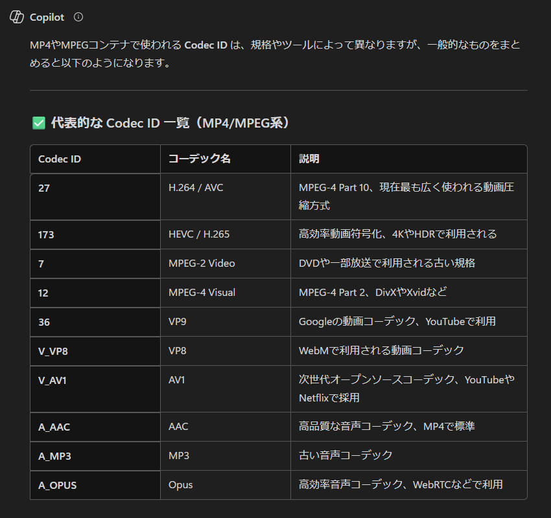551x518 pixels.
Task: Select the Codec ID cell '27'
Action: (x=95, y=197)
